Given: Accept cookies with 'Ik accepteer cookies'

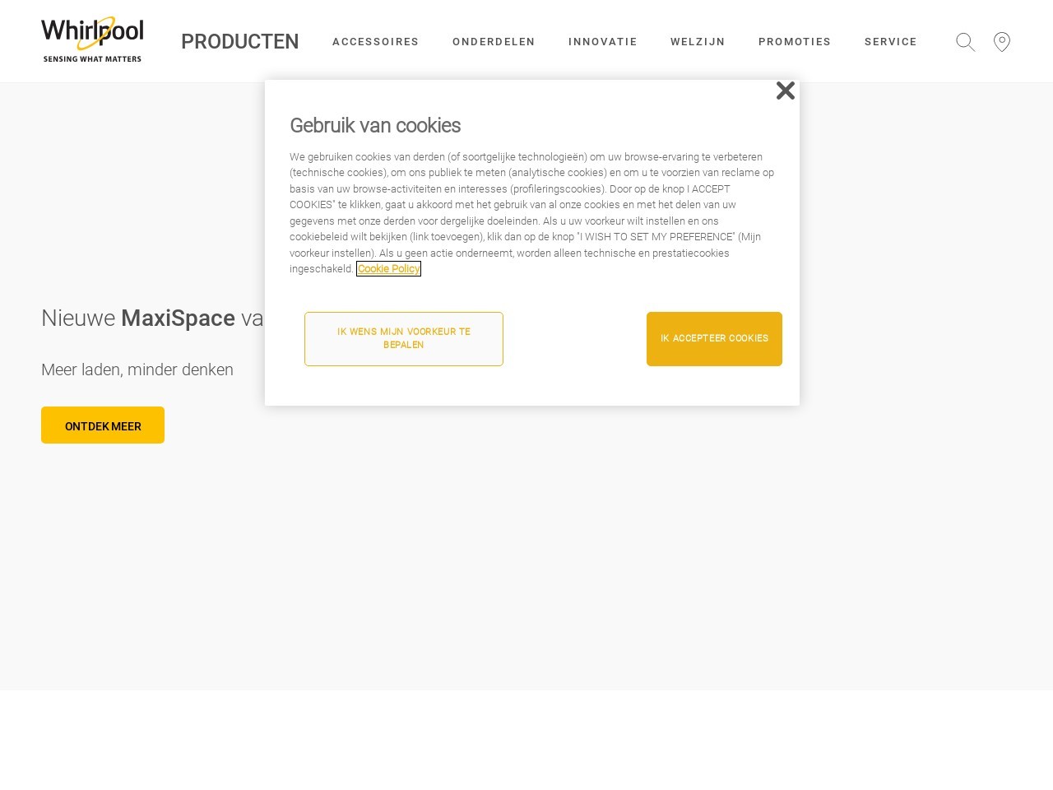Looking at the screenshot, I should [714, 339].
